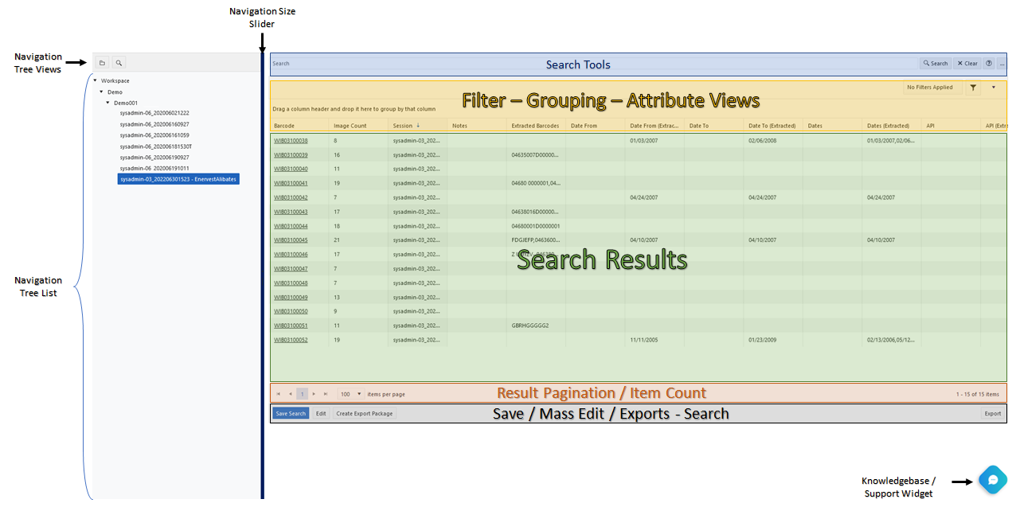The width and height of the screenshot is (1012, 507).
Task: Click the Save Search button
Action: [291, 414]
